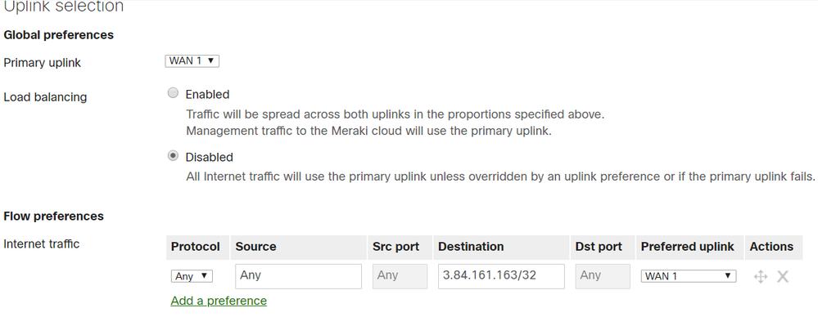818x326 pixels.
Task: Delete the flow preference with the X icon
Action: coord(783,276)
